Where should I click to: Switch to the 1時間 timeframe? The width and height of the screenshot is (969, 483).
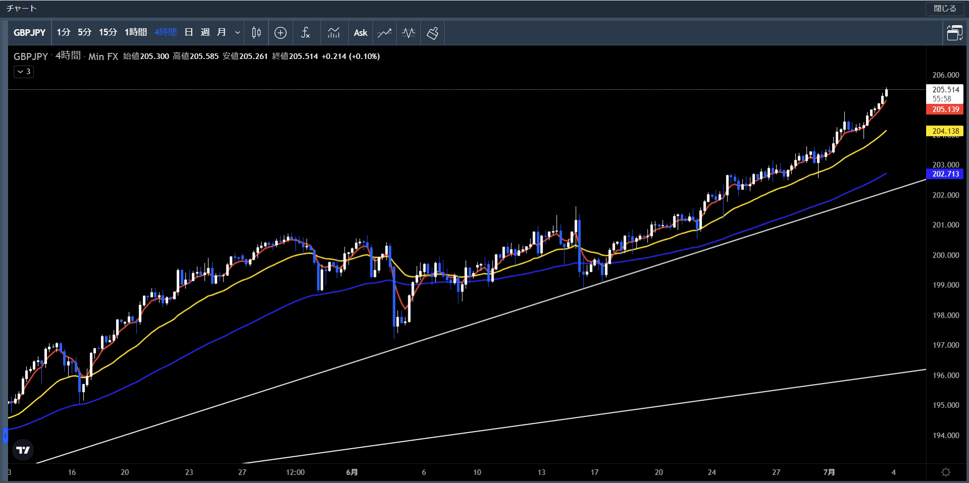click(x=136, y=32)
